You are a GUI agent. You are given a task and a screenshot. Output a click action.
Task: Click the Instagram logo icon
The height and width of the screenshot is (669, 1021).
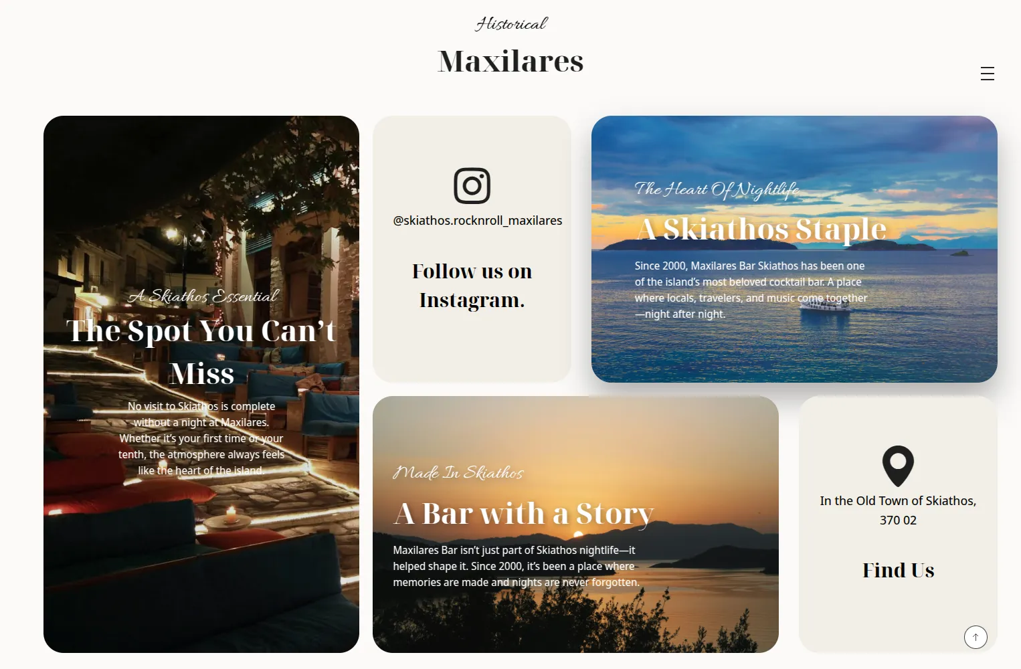click(472, 185)
